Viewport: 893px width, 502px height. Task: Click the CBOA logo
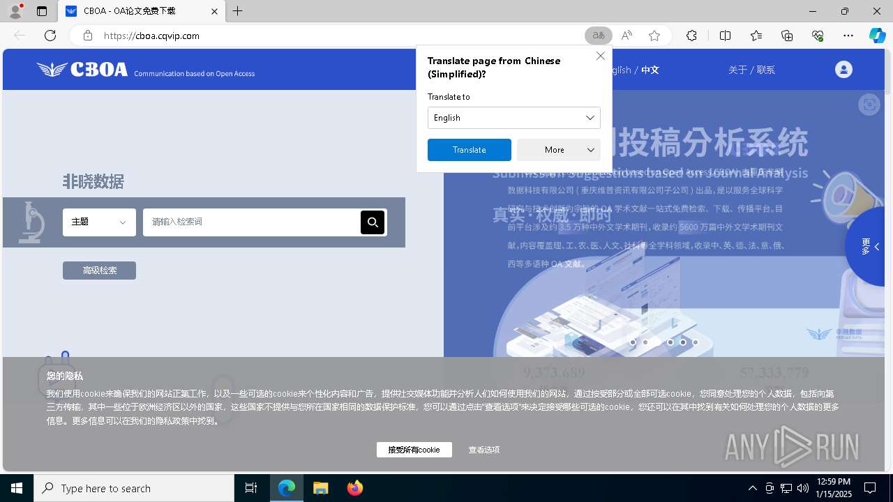(x=82, y=70)
